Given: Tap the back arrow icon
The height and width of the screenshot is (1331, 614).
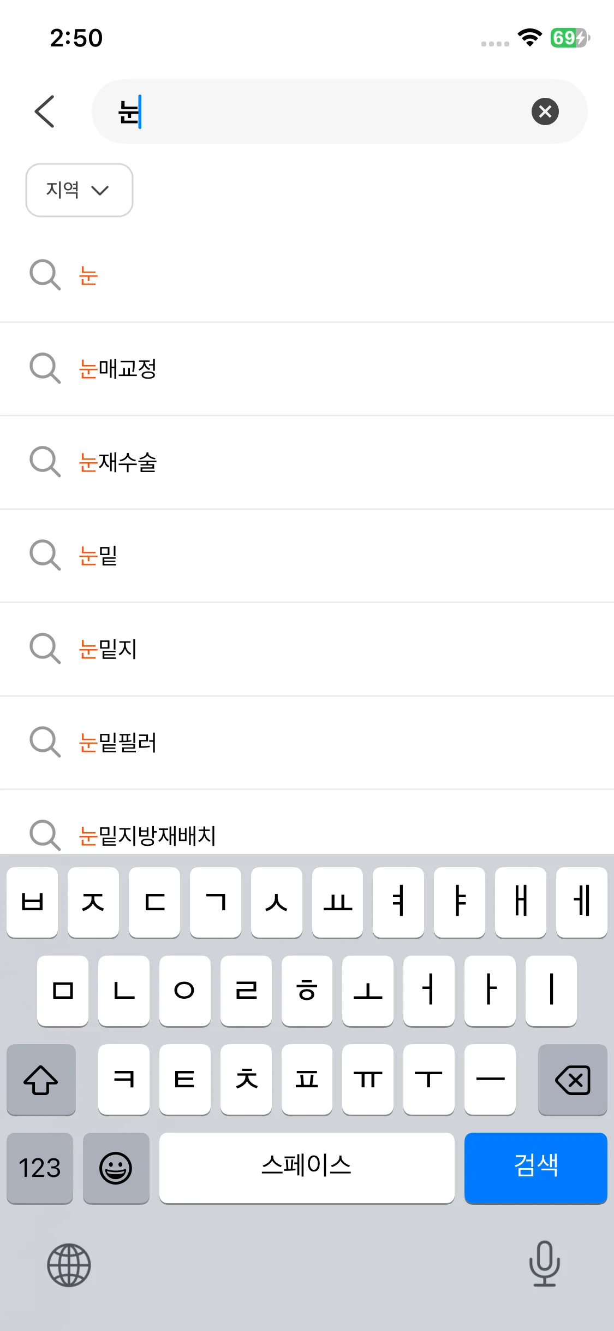Looking at the screenshot, I should [45, 111].
